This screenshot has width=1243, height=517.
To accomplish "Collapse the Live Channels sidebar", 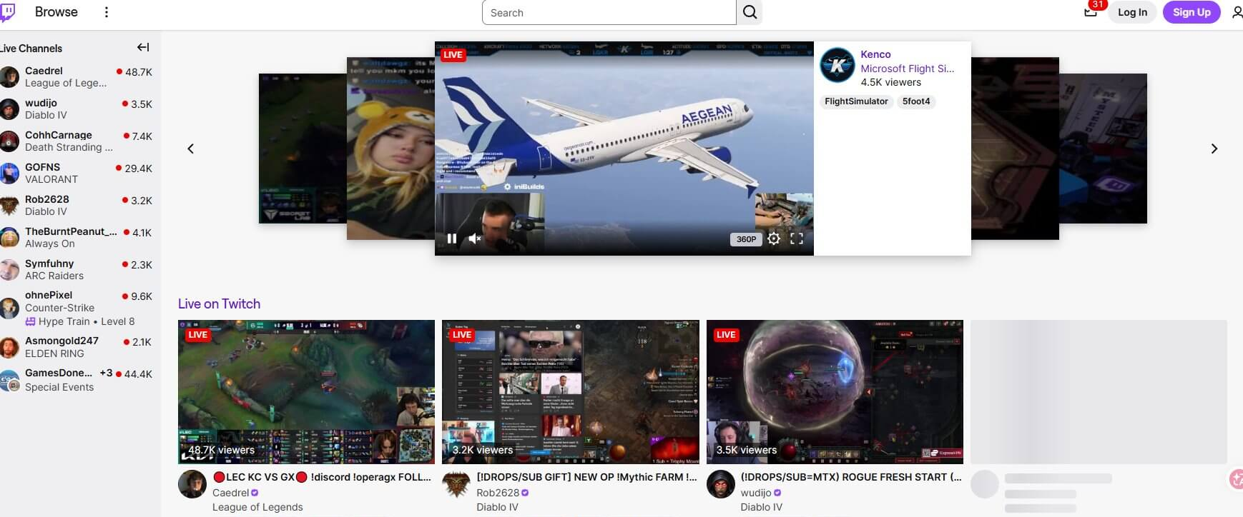I will coord(143,47).
